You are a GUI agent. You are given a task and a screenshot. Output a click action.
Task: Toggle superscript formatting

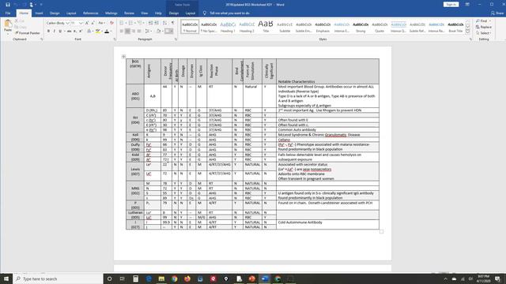coord(81,32)
